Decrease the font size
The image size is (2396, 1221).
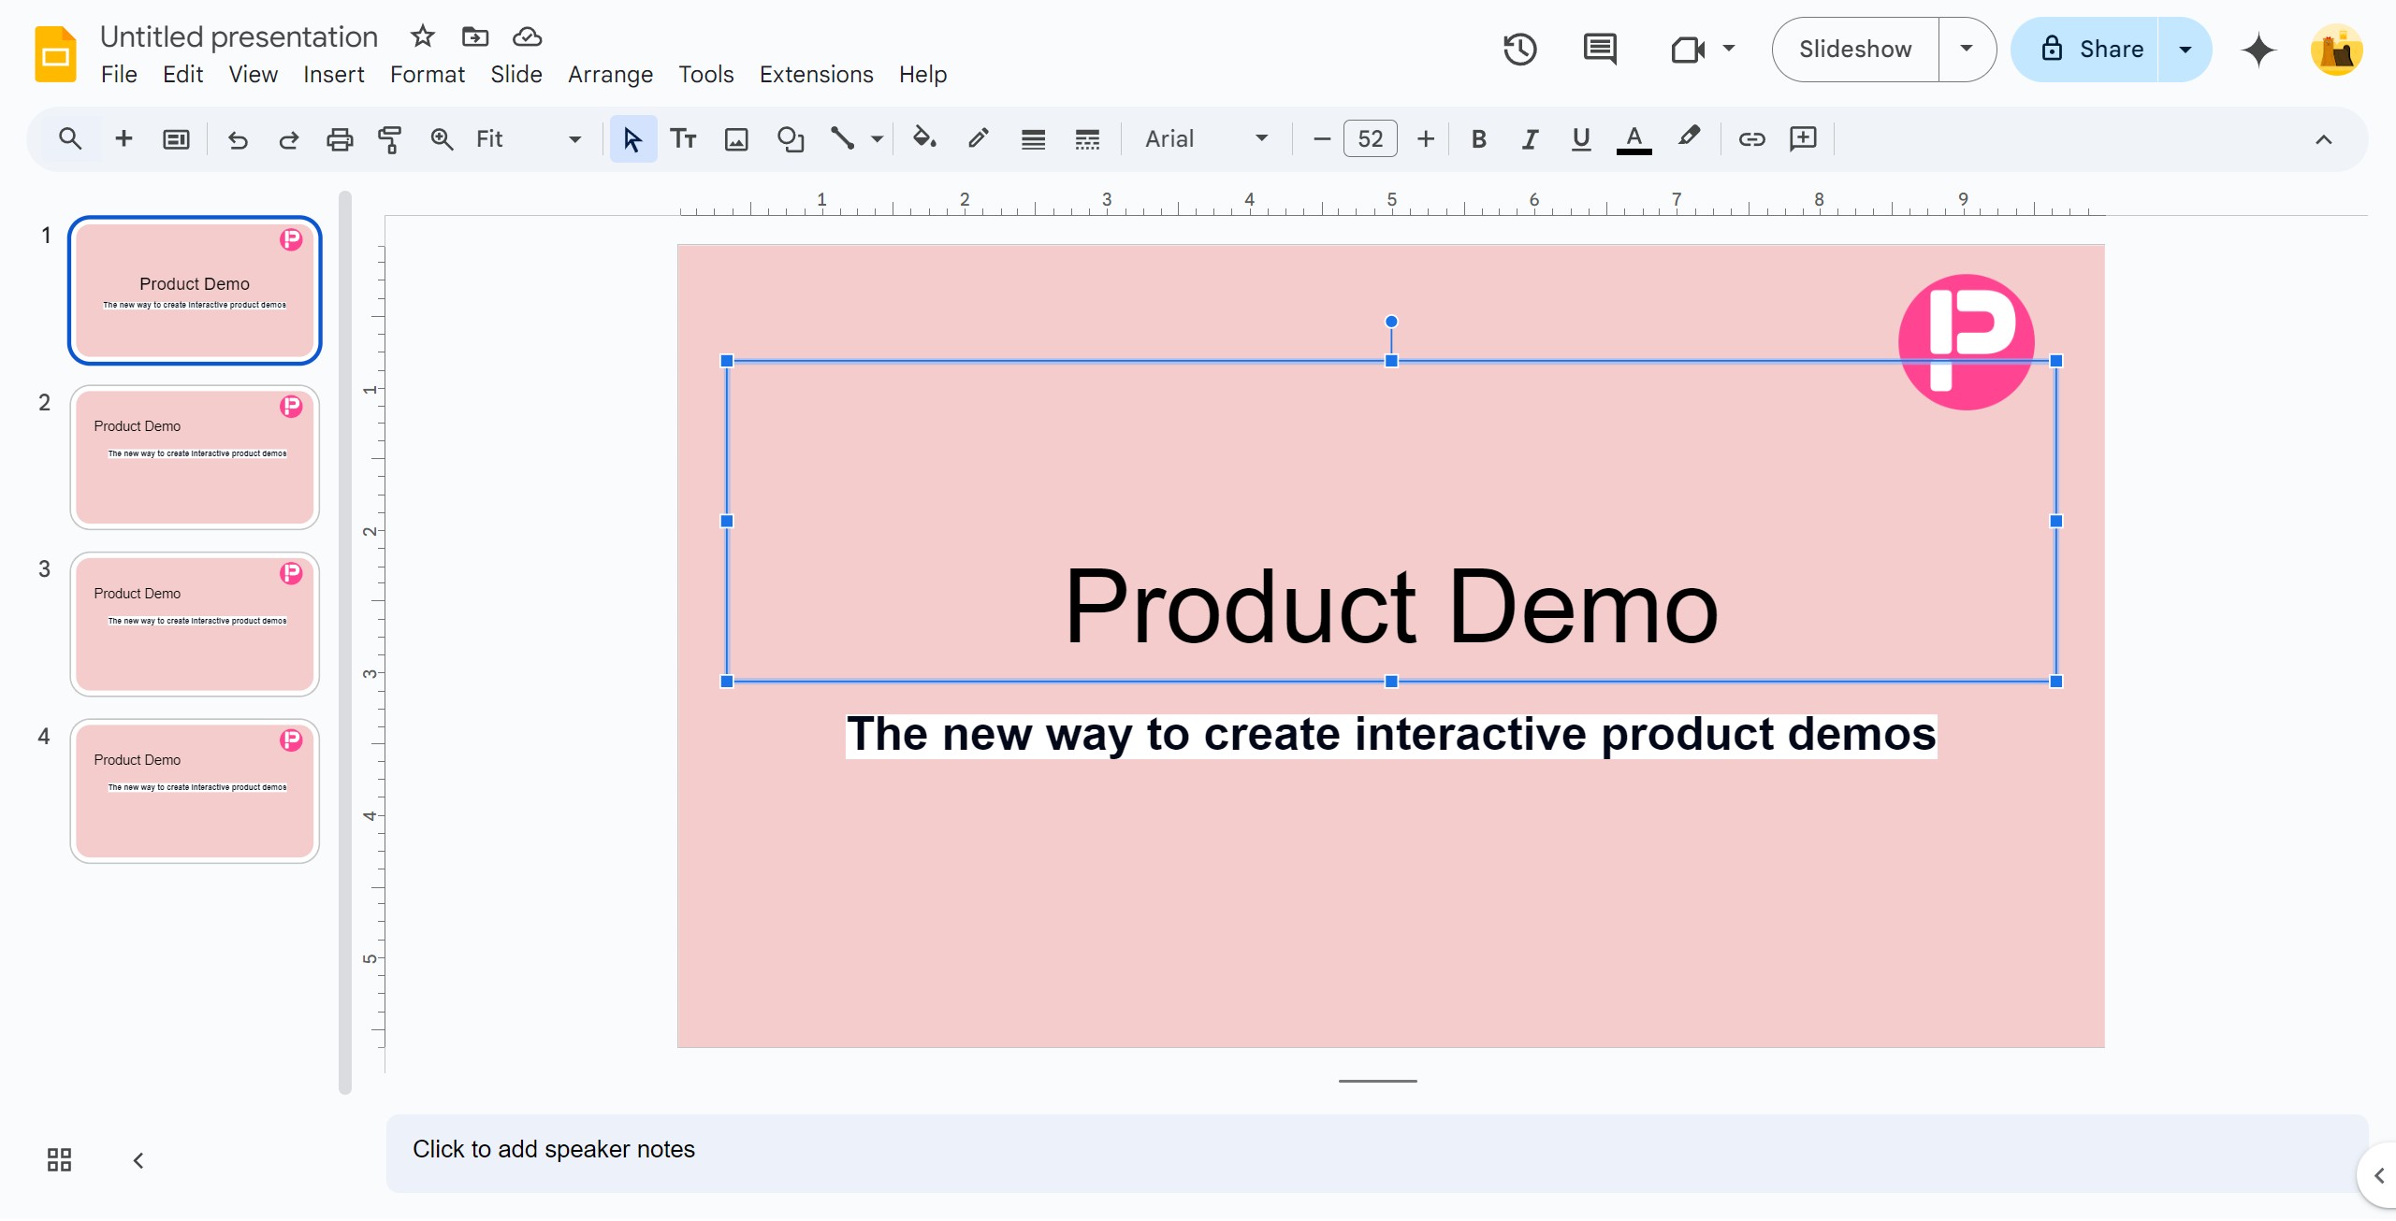pos(1321,139)
